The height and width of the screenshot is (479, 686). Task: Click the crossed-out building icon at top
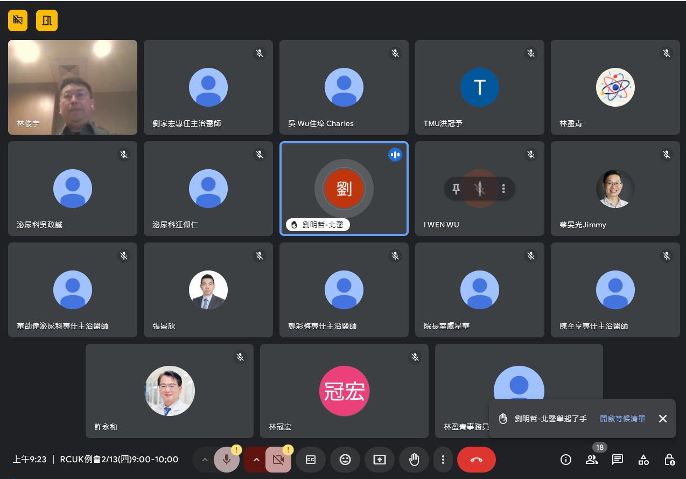point(18,20)
